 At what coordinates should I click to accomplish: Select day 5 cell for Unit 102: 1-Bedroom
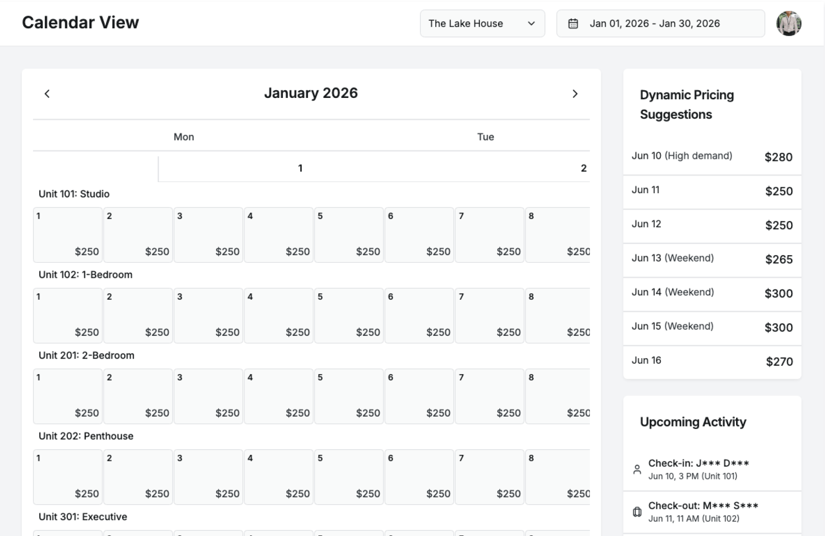pos(348,315)
